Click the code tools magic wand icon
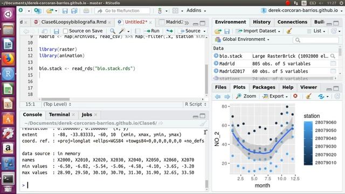 click(x=122, y=31)
